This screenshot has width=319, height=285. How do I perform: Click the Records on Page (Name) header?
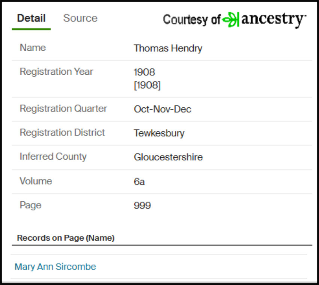66,238
